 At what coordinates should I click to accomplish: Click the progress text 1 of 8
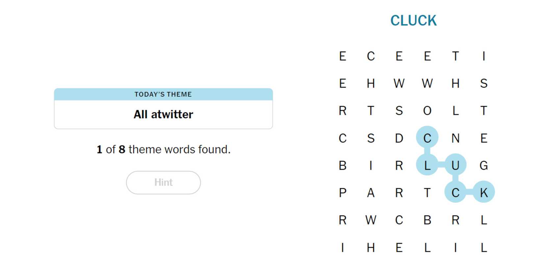tap(163, 149)
